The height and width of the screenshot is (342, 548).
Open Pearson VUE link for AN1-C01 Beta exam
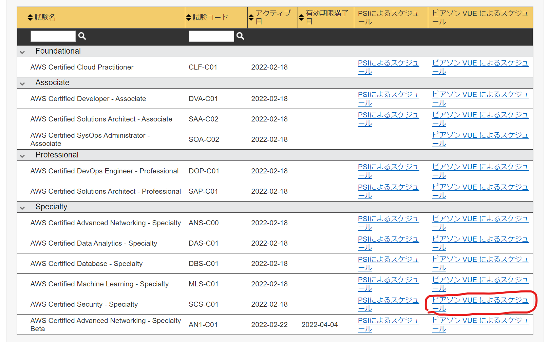click(480, 325)
